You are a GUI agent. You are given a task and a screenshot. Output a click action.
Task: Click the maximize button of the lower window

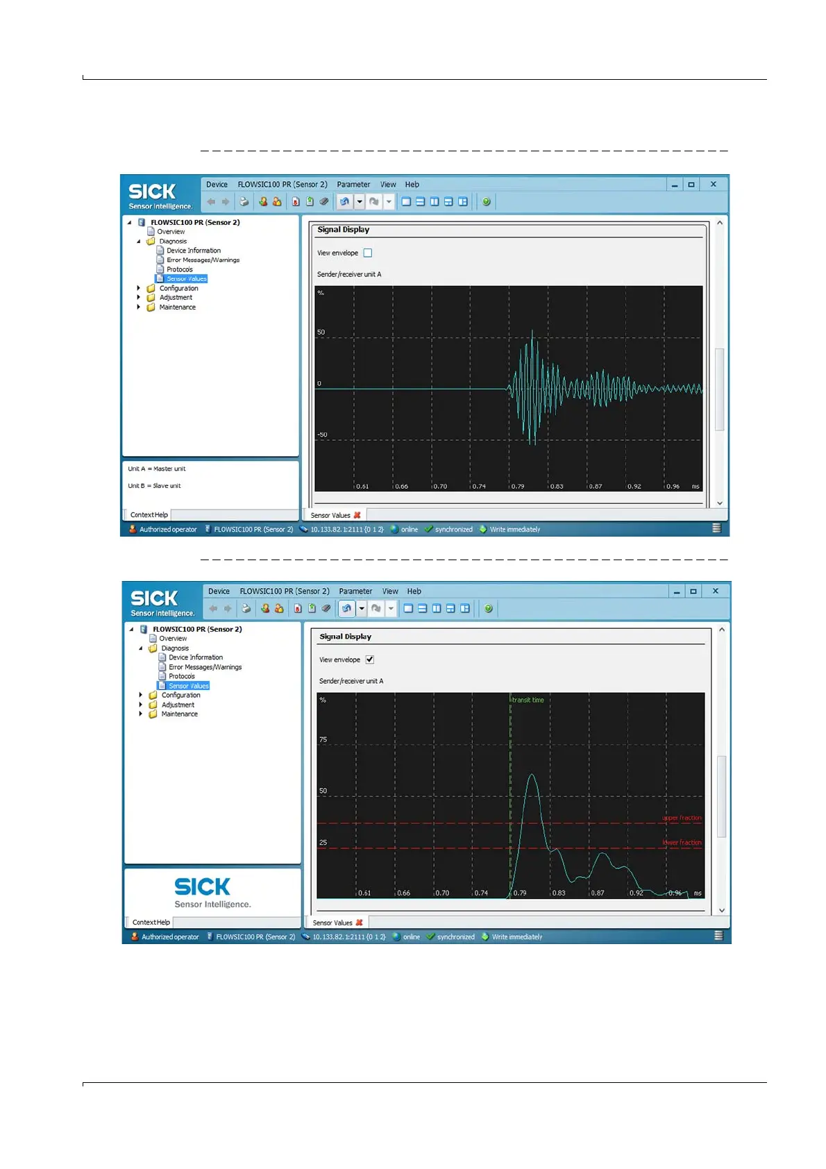point(693,591)
